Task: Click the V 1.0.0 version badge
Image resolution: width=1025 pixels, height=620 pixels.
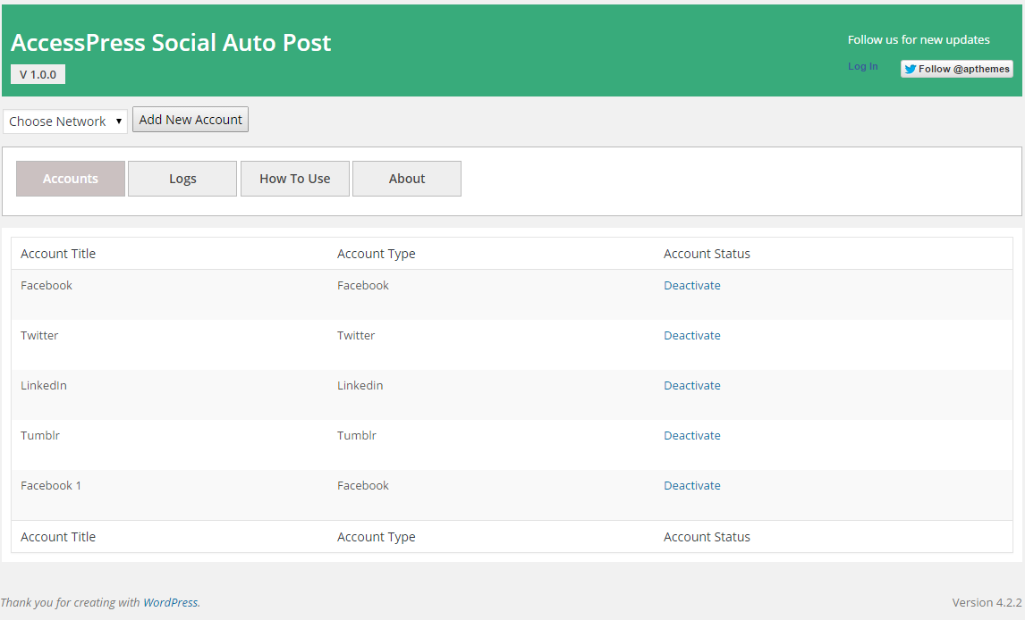Action: 38,75
